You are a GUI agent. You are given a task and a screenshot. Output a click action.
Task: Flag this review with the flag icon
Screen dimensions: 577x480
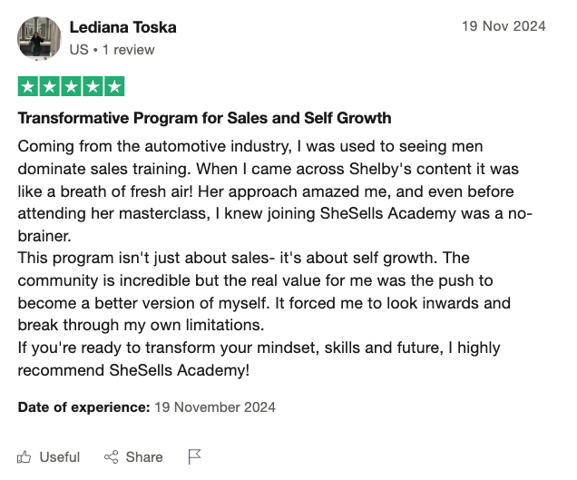click(194, 456)
